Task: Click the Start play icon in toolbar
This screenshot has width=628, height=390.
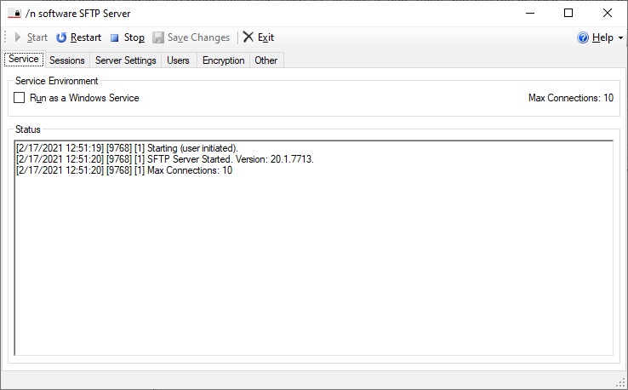Action: pos(18,37)
